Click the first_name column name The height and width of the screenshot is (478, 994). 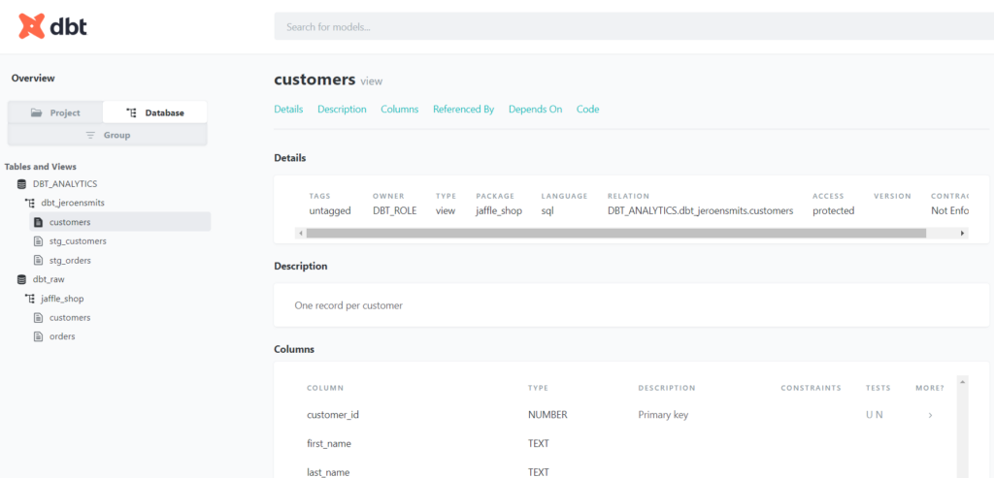(x=329, y=444)
